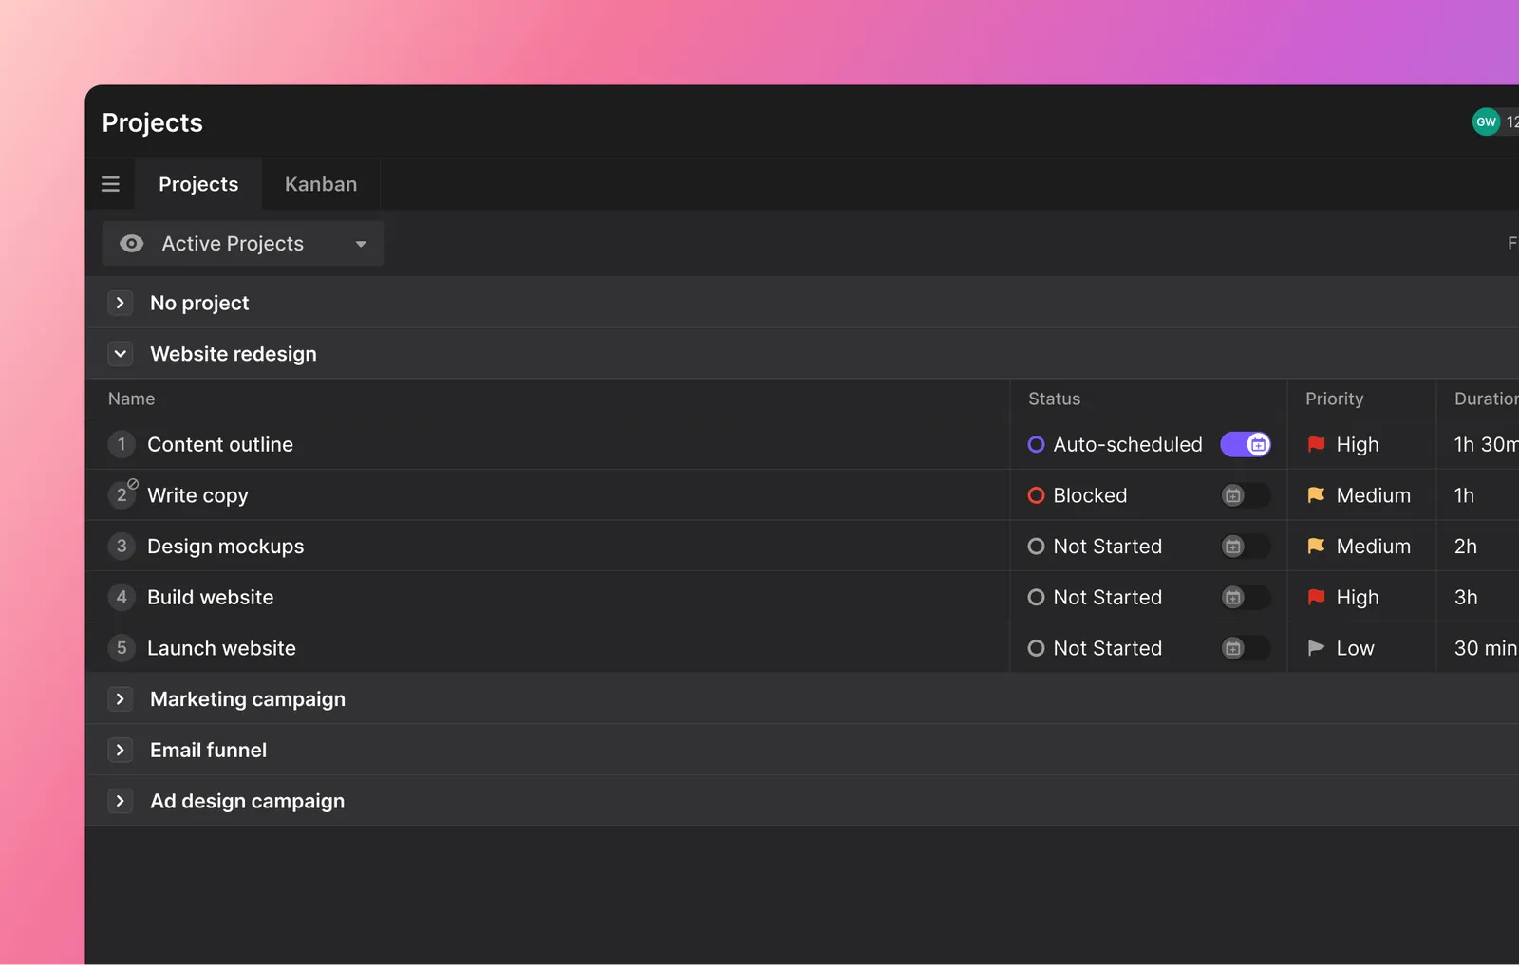Viewport: 1519px width, 965px height.
Task: Disable auto-schedule toggle for Content outline
Action: pyautogui.click(x=1245, y=444)
